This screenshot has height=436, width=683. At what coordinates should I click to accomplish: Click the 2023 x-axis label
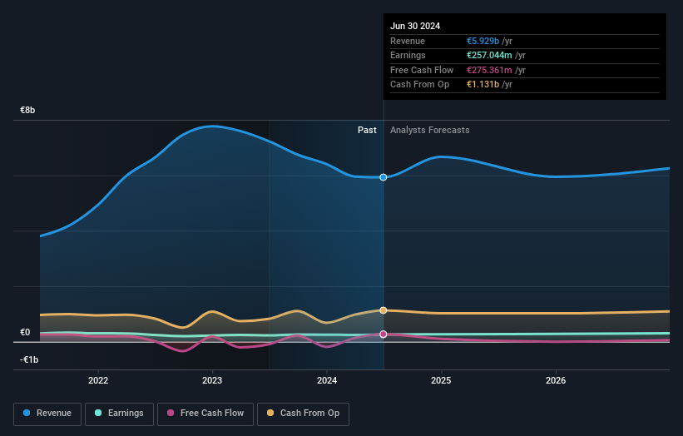click(x=212, y=380)
